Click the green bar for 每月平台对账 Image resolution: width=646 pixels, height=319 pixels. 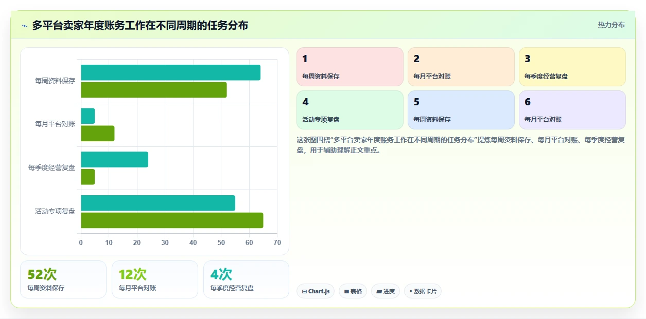click(x=98, y=134)
